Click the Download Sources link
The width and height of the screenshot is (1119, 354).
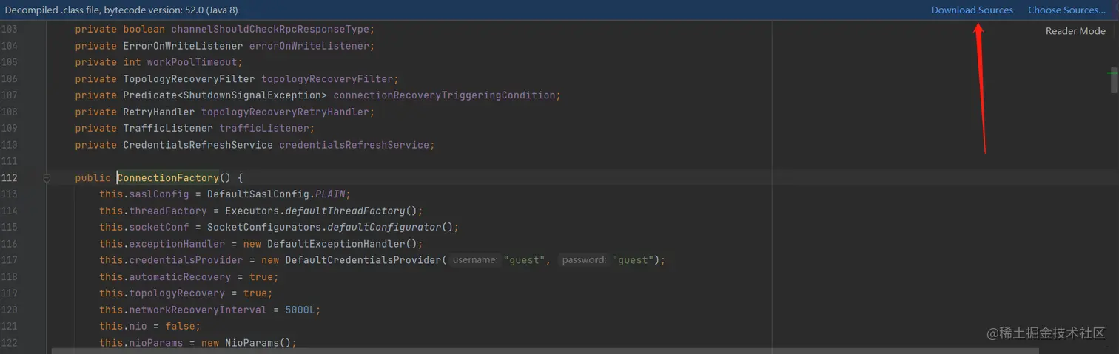point(972,10)
